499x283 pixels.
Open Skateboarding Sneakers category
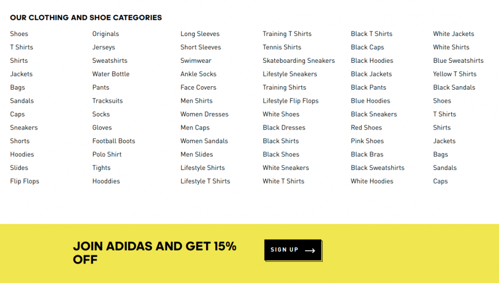pyautogui.click(x=299, y=61)
